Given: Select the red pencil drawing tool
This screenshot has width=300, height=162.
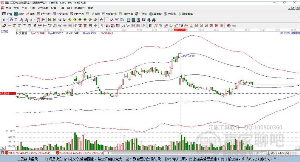Looking at the screenshot, I should [x=4, y=25].
